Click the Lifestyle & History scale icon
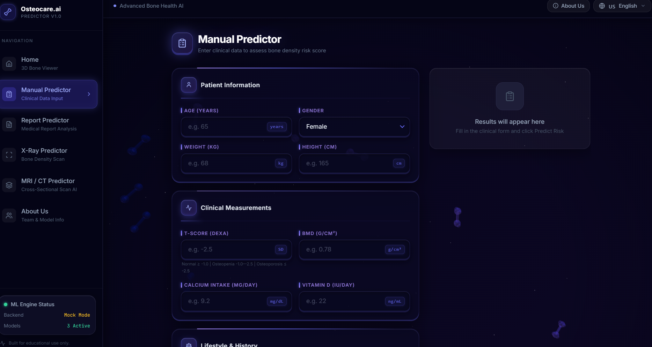Screen dimensions: 652x347 pos(189,343)
